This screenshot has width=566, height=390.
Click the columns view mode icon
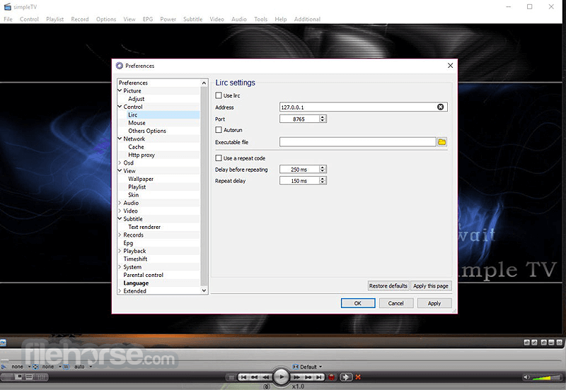tap(41, 377)
